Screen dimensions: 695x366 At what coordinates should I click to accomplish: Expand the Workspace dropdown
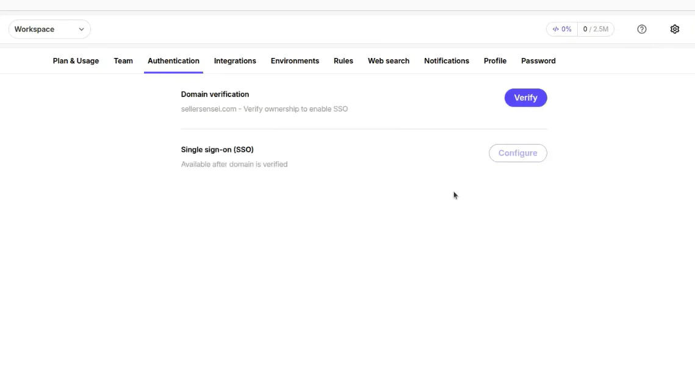49,29
